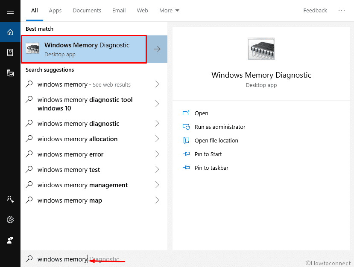Click the Open action icon
This screenshot has width=354, height=267.
[x=186, y=113]
